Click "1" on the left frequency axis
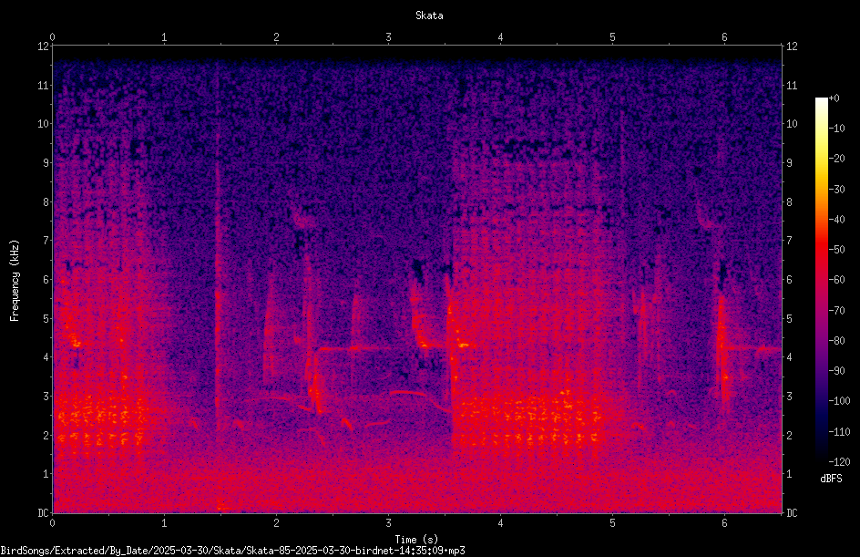 click(x=46, y=474)
